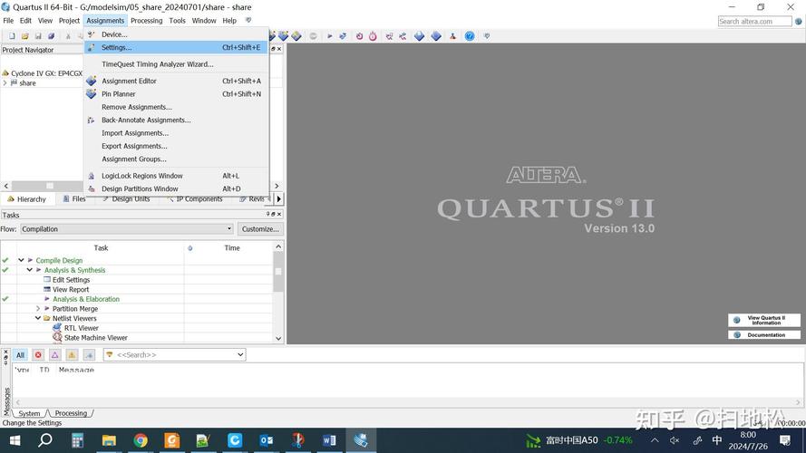This screenshot has height=453, width=806.
Task: Toggle error messages filter in Messages panel
Action: coord(38,355)
